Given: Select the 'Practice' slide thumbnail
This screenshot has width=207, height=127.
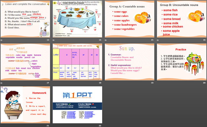Looking at the screenshot, I should [x=182, y=62].
